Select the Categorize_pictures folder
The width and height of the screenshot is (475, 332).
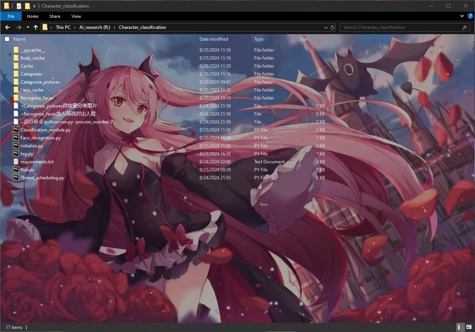[40, 82]
